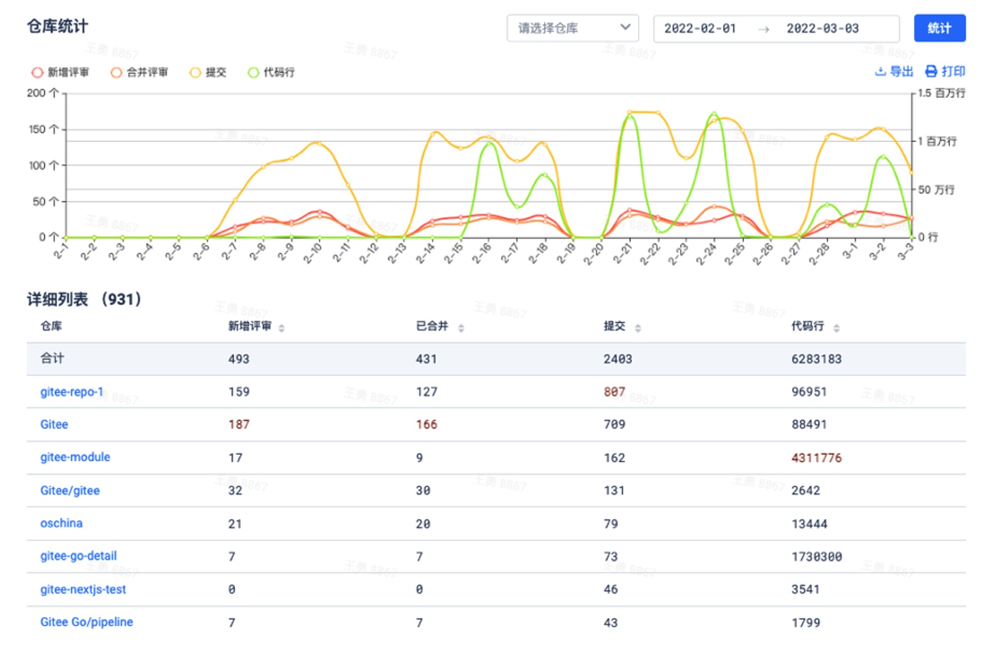Toggle the 合并评审 legend series

[x=116, y=73]
